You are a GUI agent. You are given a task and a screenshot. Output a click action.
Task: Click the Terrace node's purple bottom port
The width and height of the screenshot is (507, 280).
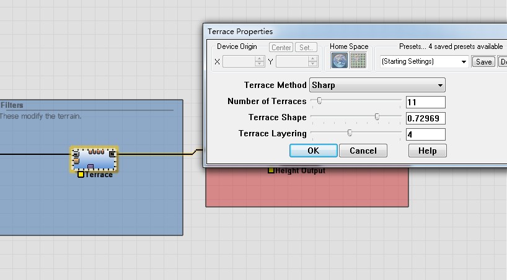(90, 167)
